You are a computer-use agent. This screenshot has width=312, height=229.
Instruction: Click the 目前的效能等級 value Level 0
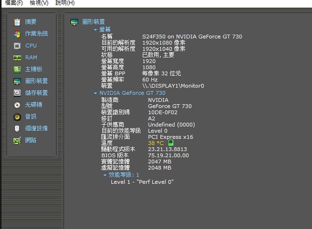pos(158,131)
